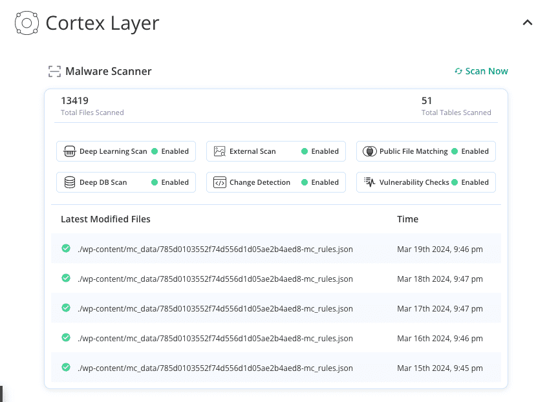Click the Malware Scanner heading text
Image resolution: width=547 pixels, height=402 pixels.
pos(109,71)
